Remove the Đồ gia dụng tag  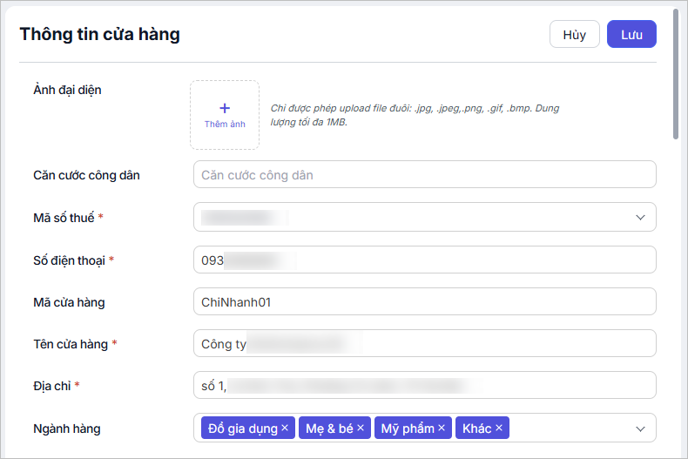[285, 428]
